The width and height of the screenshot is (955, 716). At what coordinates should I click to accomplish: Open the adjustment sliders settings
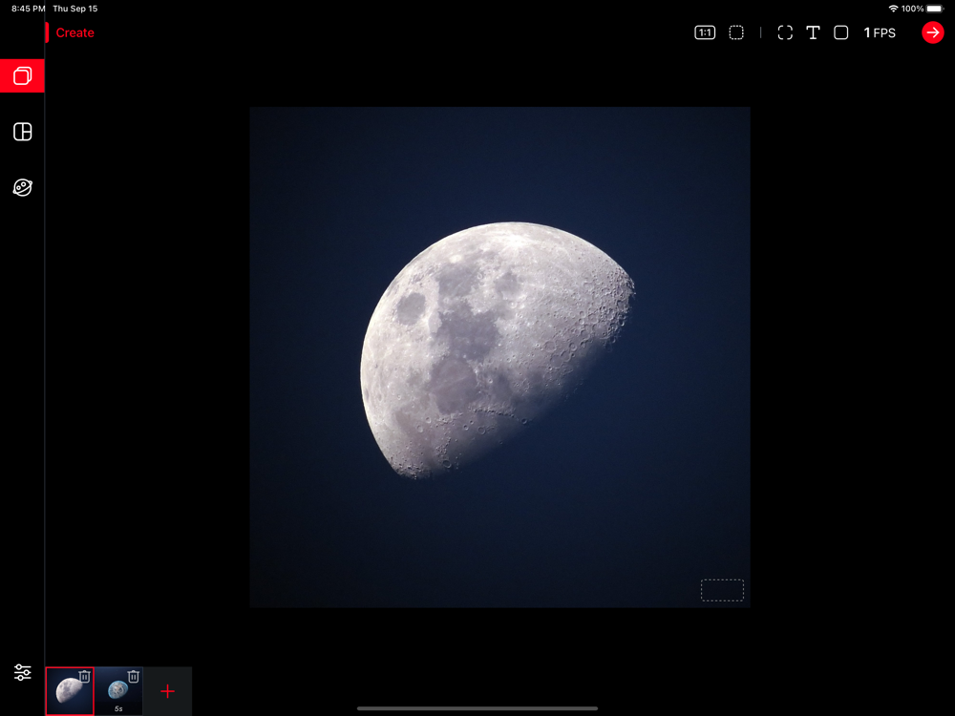click(x=23, y=672)
